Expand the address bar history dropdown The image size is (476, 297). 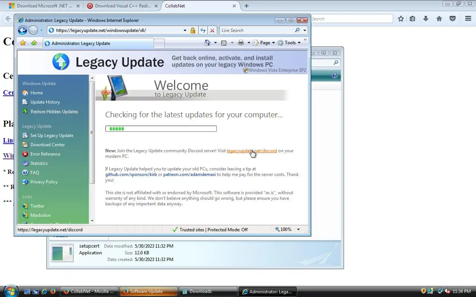click(185, 30)
